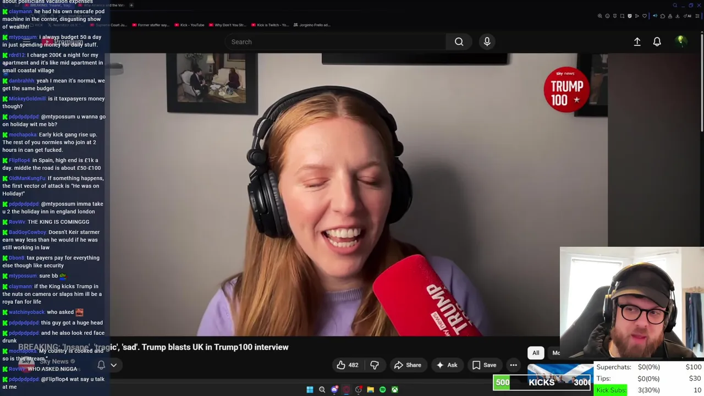Open browser downloads arrow icon
704x396 pixels.
coord(678,16)
